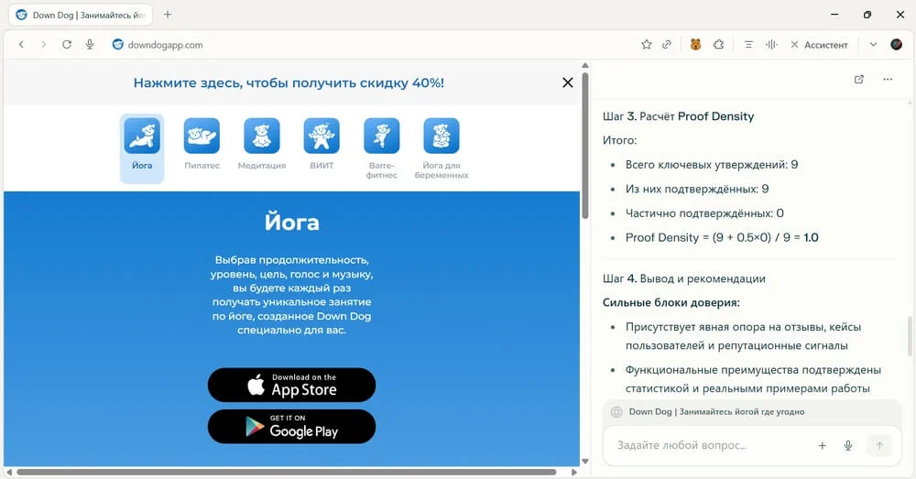
Task: Click 'Всего ключевых утверждений: 9' text
Action: 712,165
